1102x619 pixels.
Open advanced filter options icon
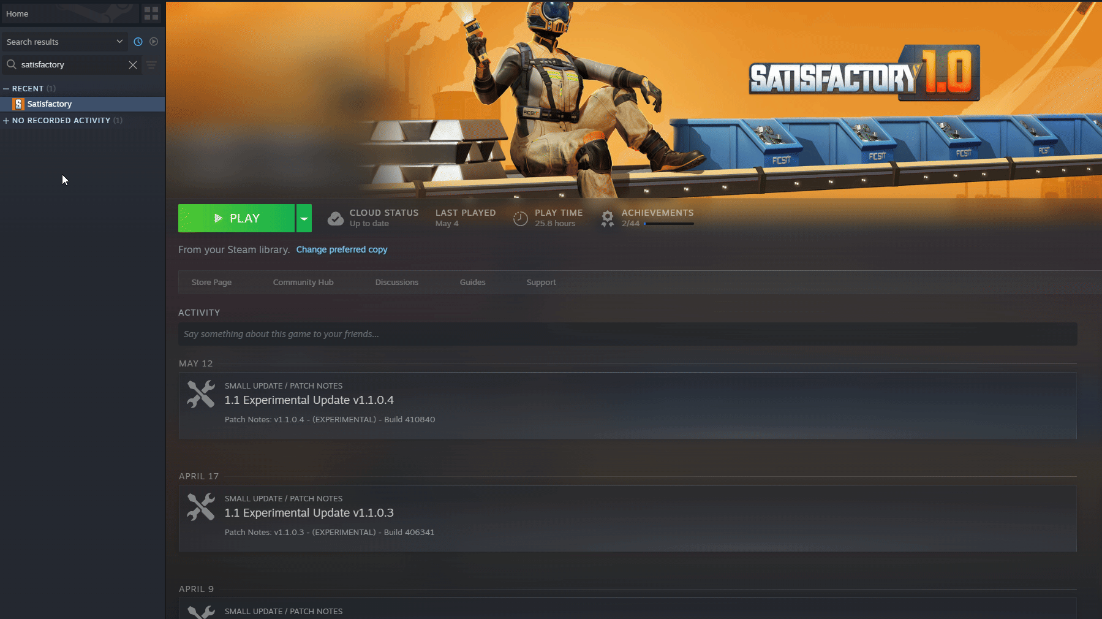(151, 65)
